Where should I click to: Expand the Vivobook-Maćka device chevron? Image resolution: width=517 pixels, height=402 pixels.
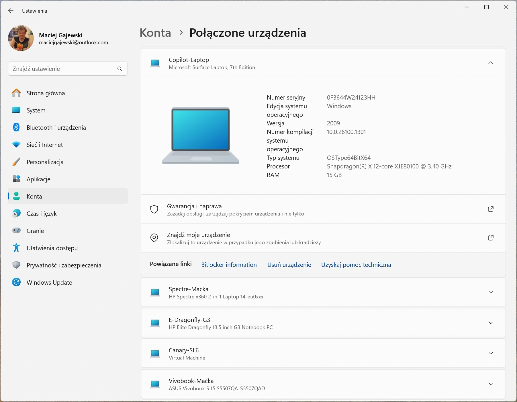tap(491, 384)
